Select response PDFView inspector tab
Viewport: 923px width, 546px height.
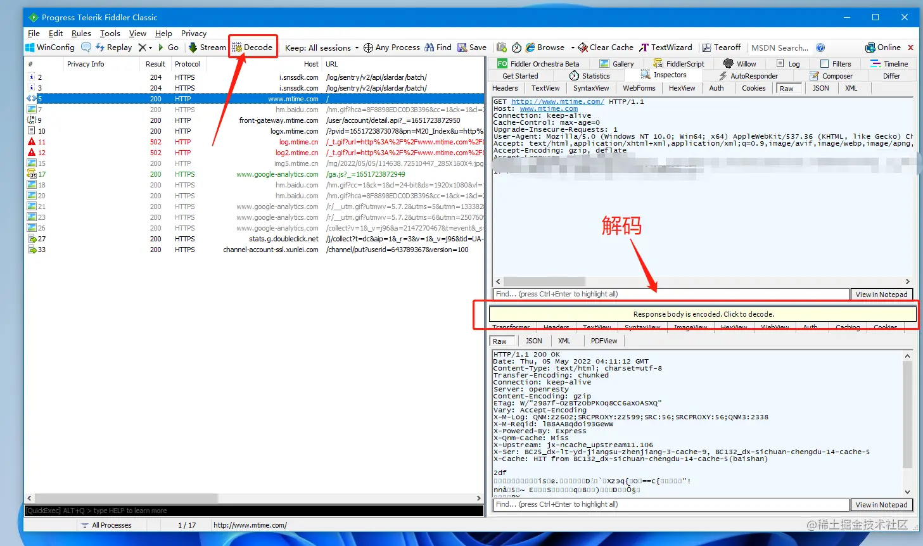point(604,341)
